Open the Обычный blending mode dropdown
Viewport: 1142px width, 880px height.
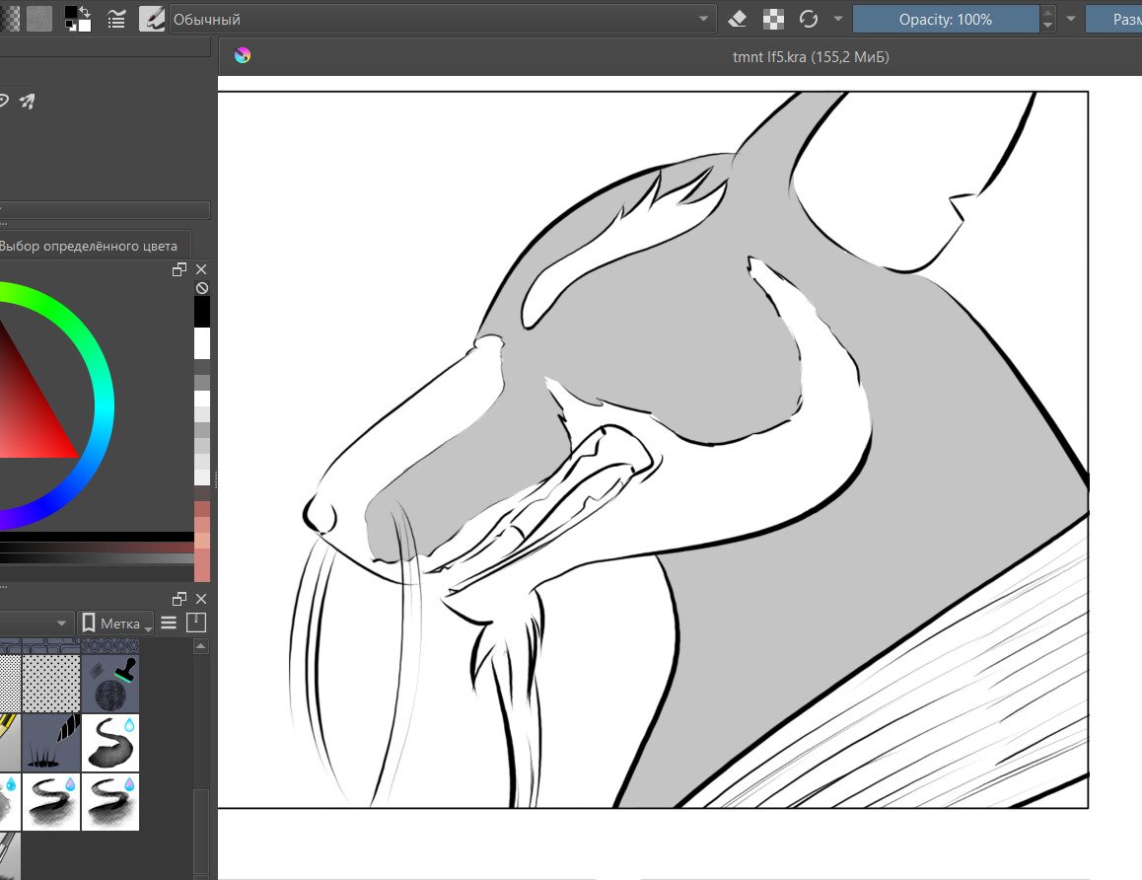click(442, 19)
